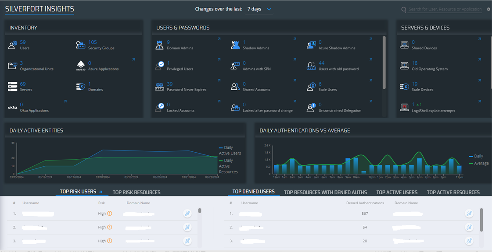This screenshot has height=252, width=503.
Task: Open link icon for first top risk user
Action: 187,213
